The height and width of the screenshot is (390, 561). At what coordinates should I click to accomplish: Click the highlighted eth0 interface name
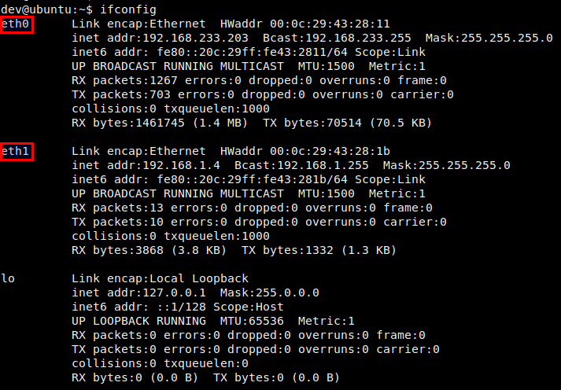pyautogui.click(x=15, y=24)
